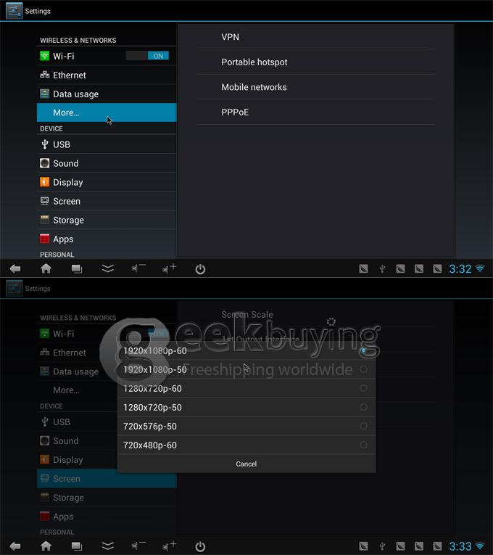Click the volume up icon in the 3:32 bar
Viewport: 493px width, 555px height.
tap(169, 268)
